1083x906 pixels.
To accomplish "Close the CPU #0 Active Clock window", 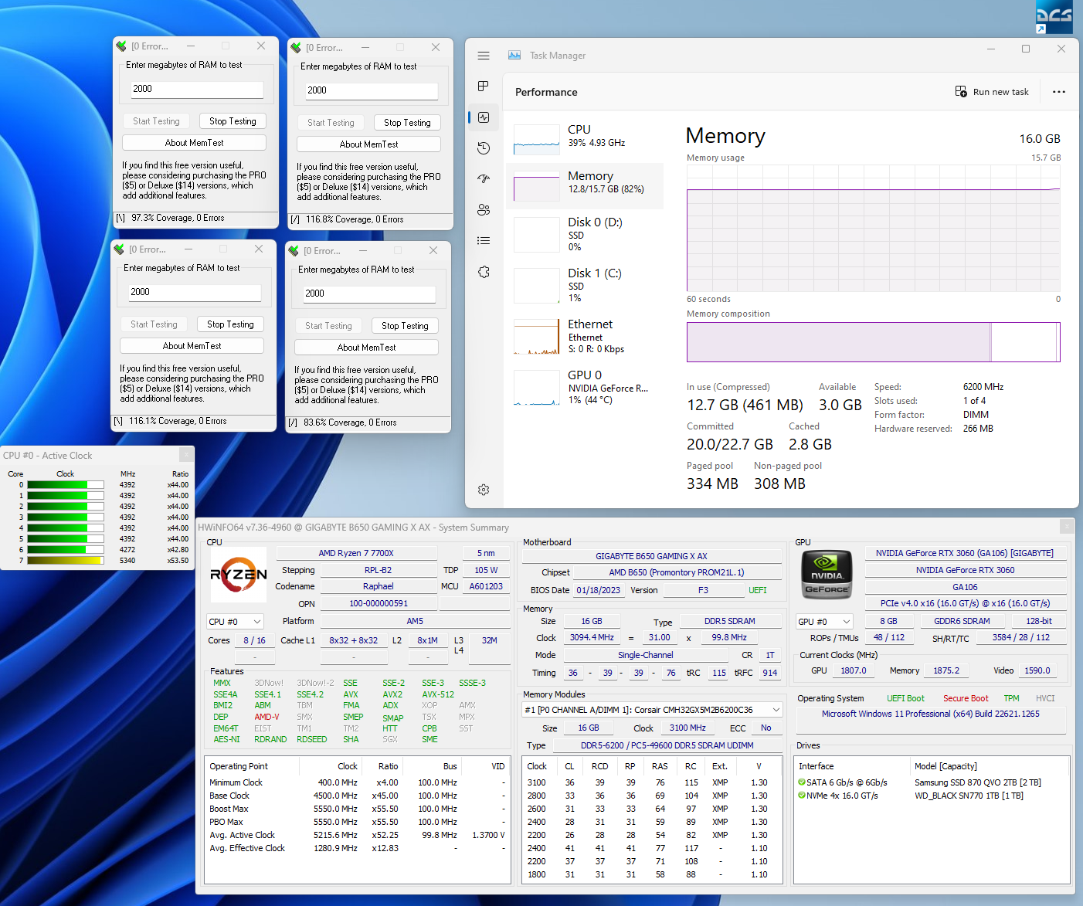I will [185, 455].
